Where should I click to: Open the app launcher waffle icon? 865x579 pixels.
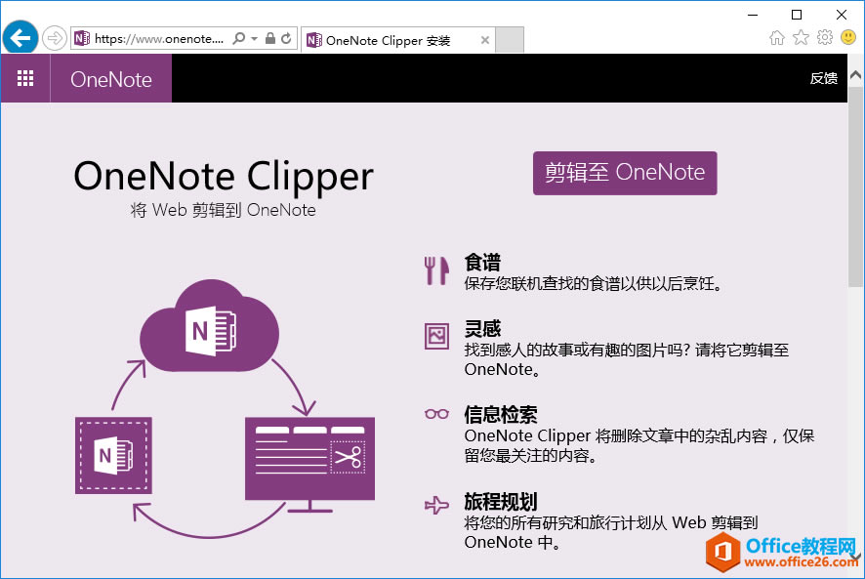coord(25,78)
